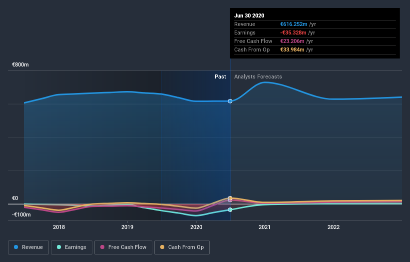Select the 2022 x-axis label
Viewport: 410px width, 262px height.
coord(334,227)
